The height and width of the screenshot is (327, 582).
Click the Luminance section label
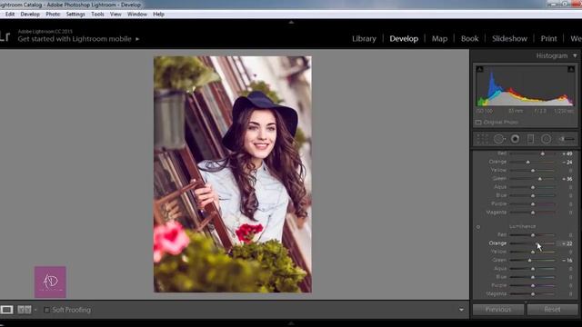coord(522,226)
